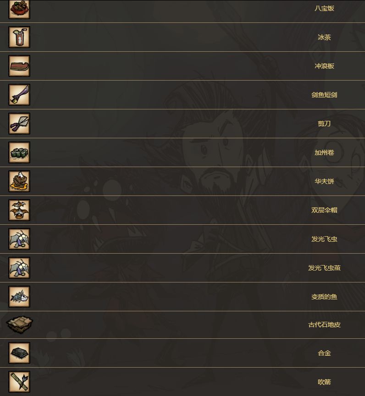Click the California roll (加州卷) icon
Viewport: 365px width, 396px height.
point(19,152)
